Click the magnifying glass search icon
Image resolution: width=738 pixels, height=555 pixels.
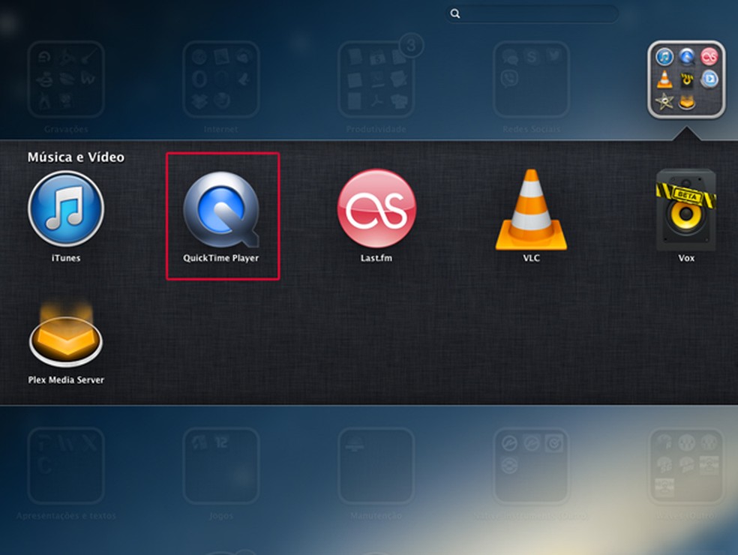455,13
